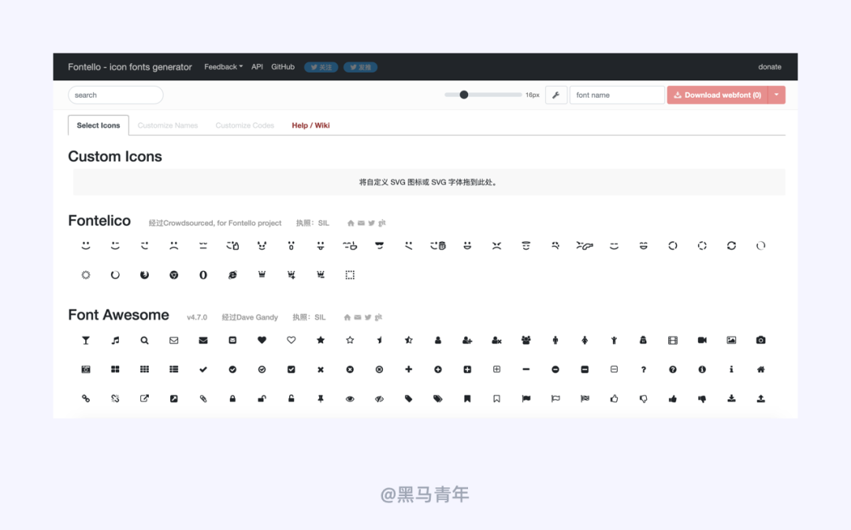The width and height of the screenshot is (851, 530).
Task: Select the closed padlock icon
Action: tap(232, 398)
